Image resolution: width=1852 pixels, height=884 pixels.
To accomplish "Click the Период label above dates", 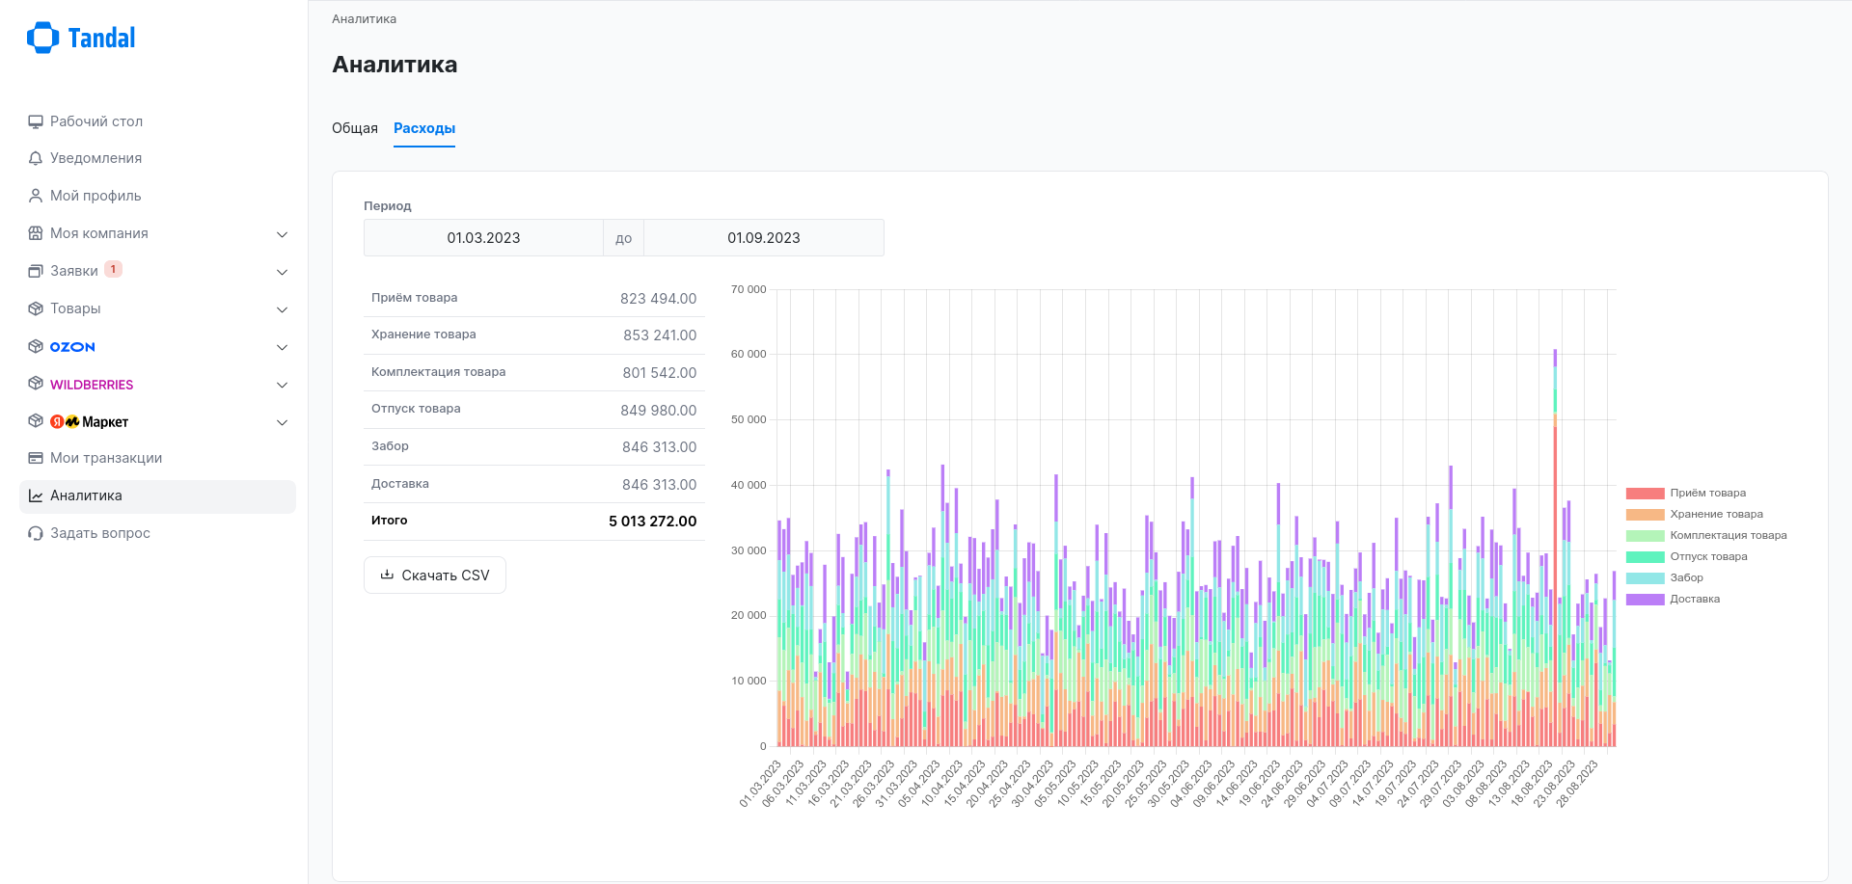I will [388, 206].
